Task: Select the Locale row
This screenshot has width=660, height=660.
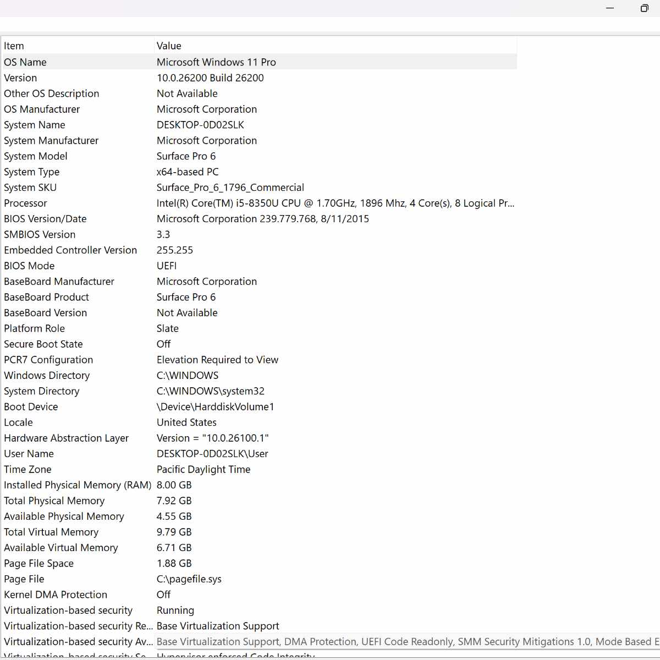Action: click(259, 423)
